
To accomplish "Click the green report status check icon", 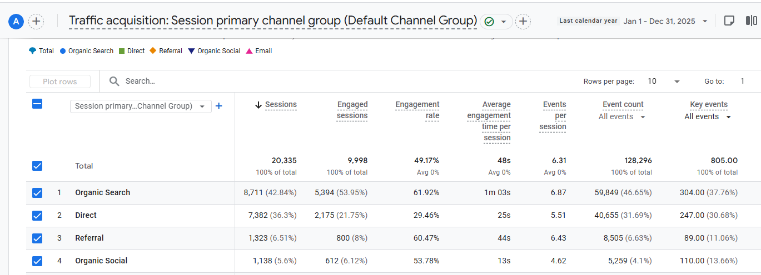I will 489,22.
